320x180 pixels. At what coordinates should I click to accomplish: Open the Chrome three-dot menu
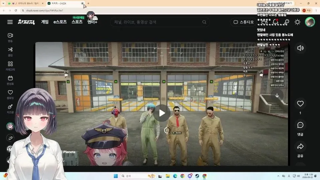tap(316, 10)
